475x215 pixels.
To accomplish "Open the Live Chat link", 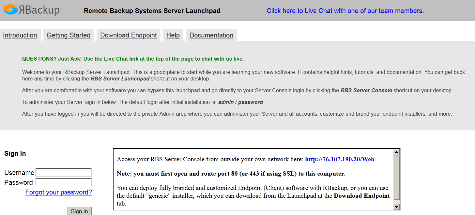I will pos(345,11).
